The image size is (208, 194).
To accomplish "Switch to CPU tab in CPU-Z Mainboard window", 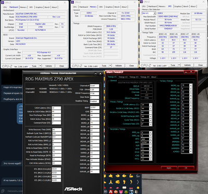I will [x=5, y=7].
